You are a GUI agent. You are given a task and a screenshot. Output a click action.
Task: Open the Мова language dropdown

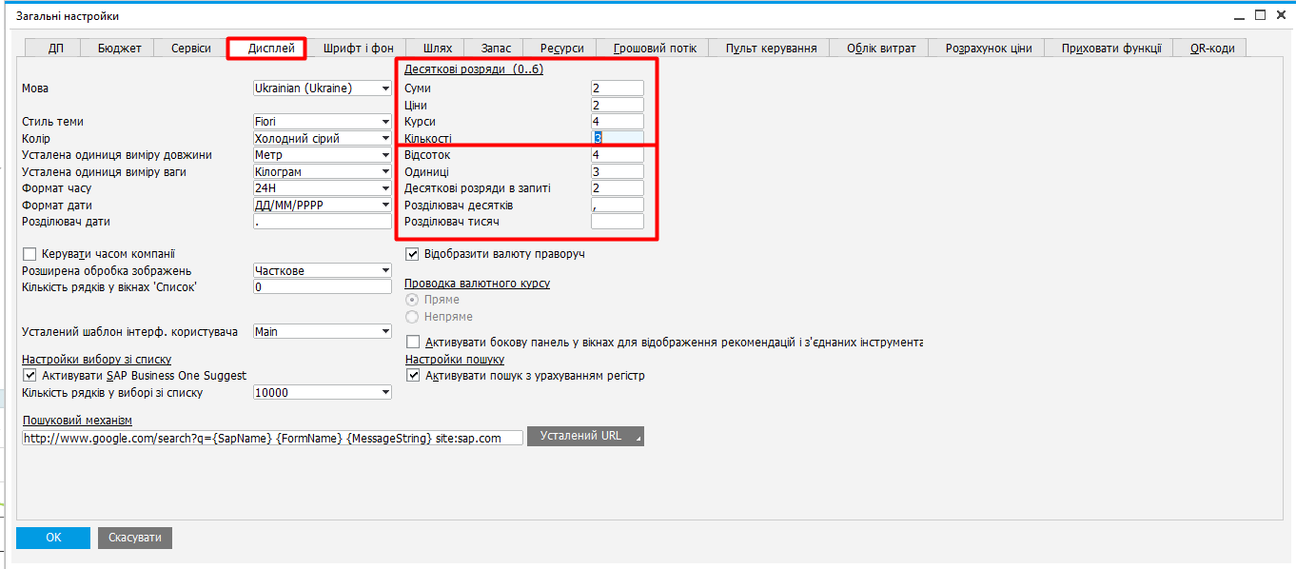(x=384, y=88)
